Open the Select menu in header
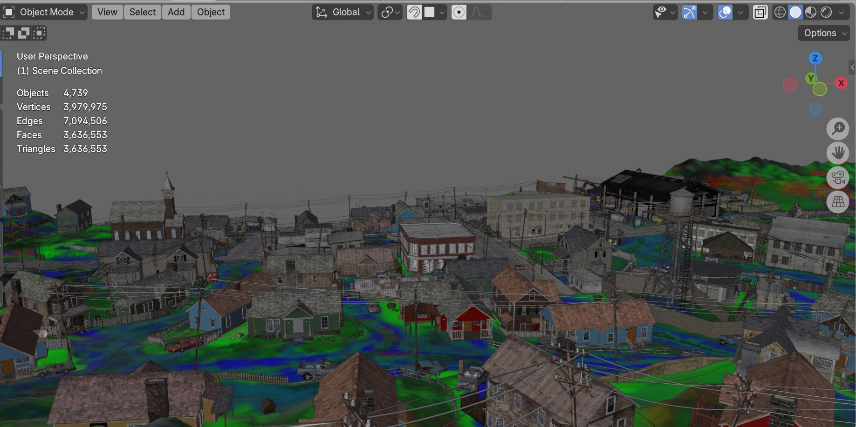856x427 pixels. pos(143,12)
